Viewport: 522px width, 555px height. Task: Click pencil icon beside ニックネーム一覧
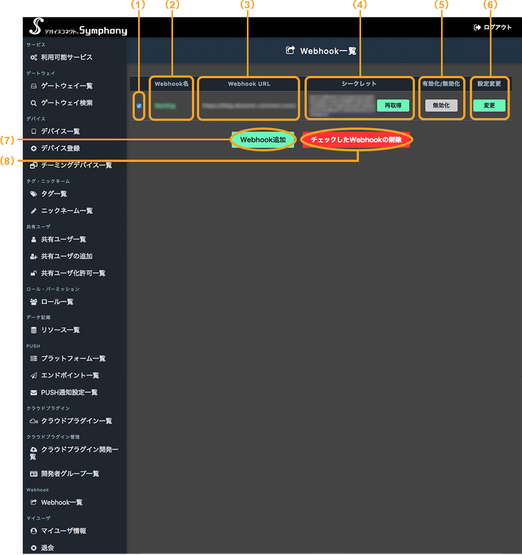point(34,211)
